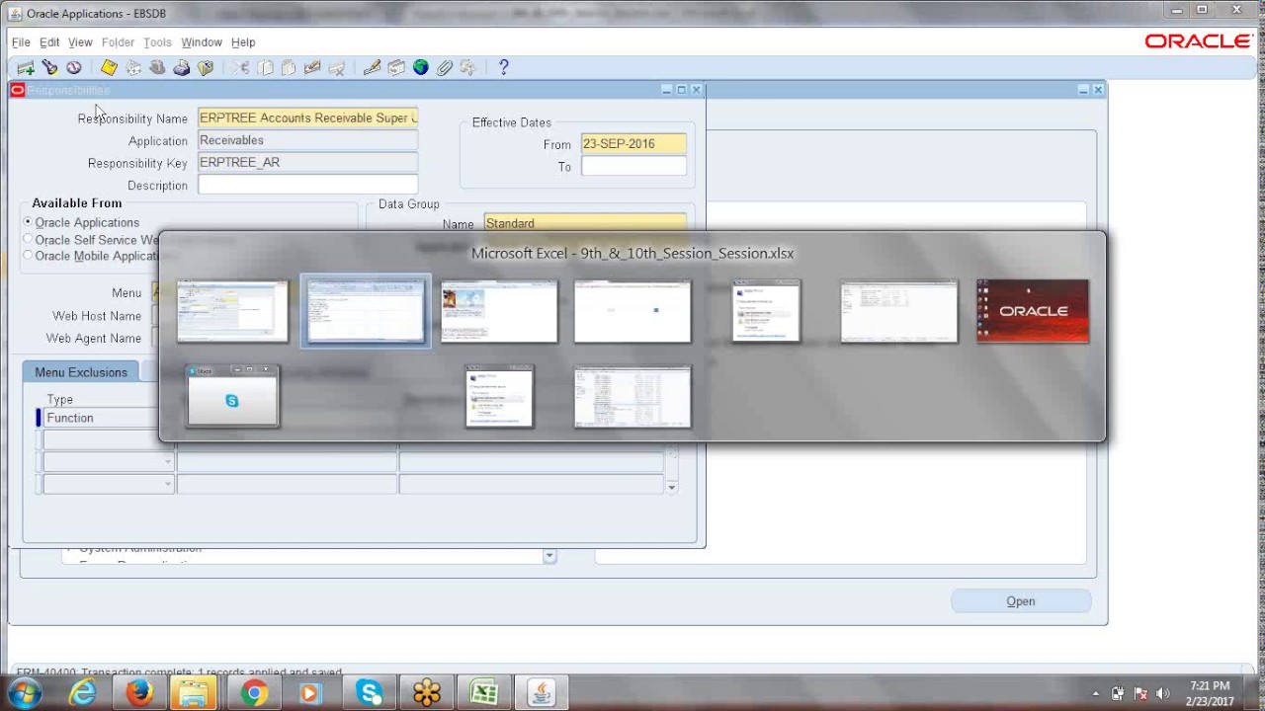1265x711 pixels.
Task: Click the empty Description field
Action: pyautogui.click(x=307, y=185)
